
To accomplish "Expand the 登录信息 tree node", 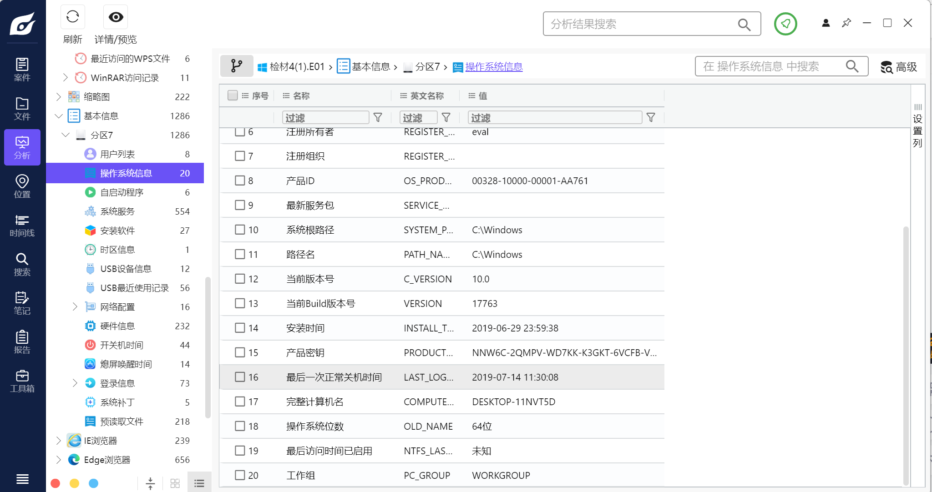I will pos(75,383).
